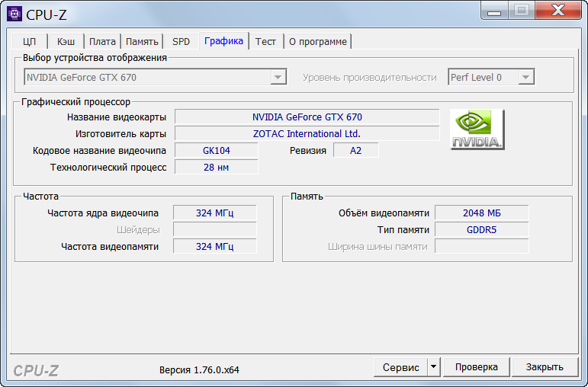Viewport: 588px width, 387px height.
Task: Click the Частота ядра видеочипа label
Action: (x=103, y=213)
